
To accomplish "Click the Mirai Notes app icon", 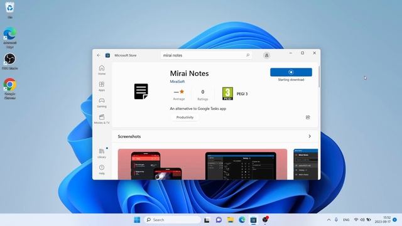I will point(141,91).
